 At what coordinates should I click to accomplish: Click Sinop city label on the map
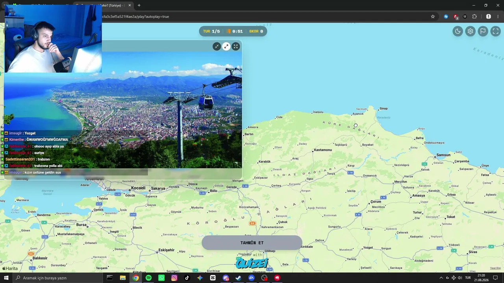pos(383,108)
